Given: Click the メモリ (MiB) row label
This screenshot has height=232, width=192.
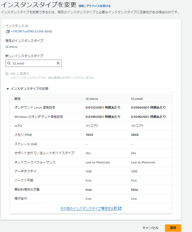Looking at the screenshot, I should 23,135.
